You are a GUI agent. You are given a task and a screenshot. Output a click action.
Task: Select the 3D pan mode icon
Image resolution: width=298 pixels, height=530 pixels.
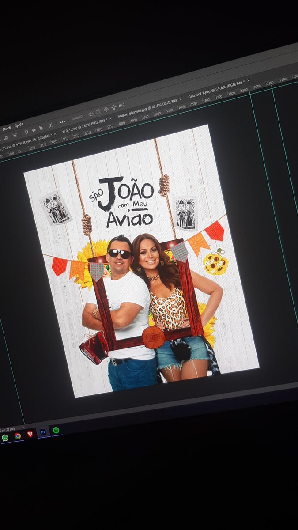tap(106, 110)
